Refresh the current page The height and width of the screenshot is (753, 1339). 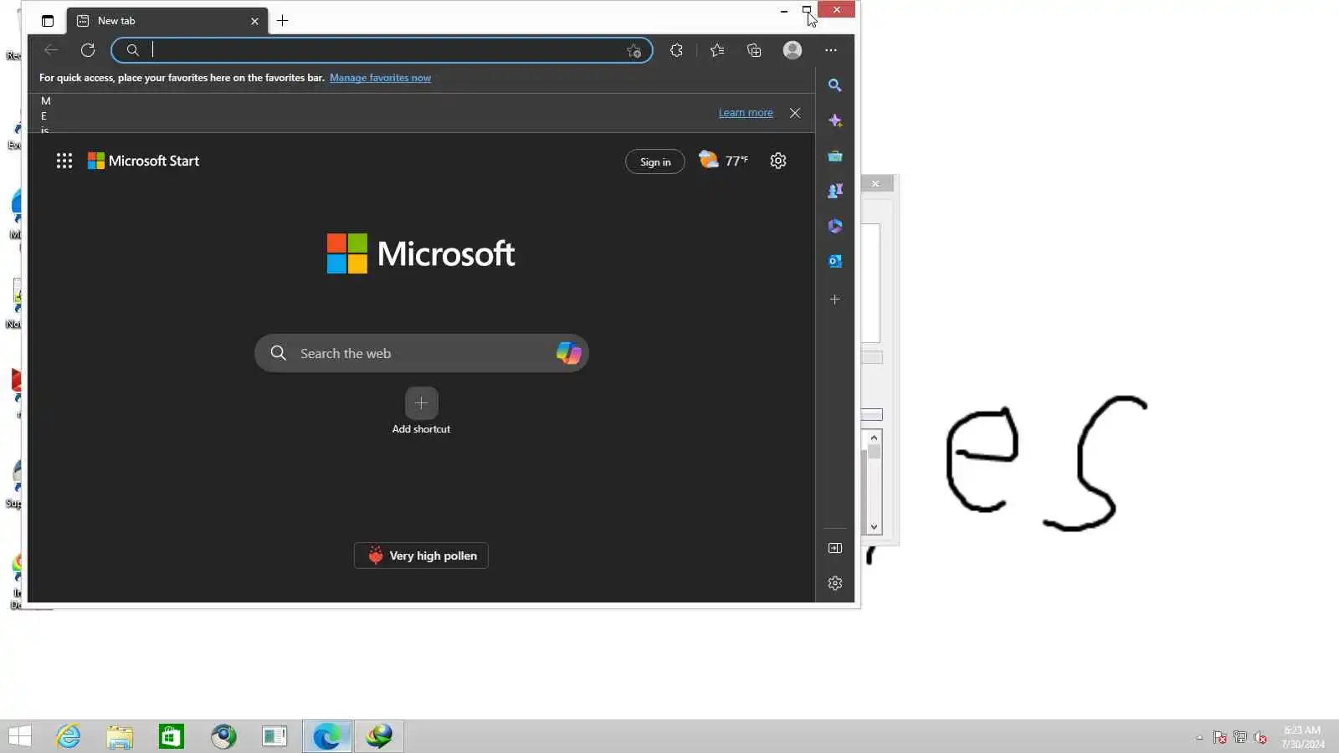[88, 50]
